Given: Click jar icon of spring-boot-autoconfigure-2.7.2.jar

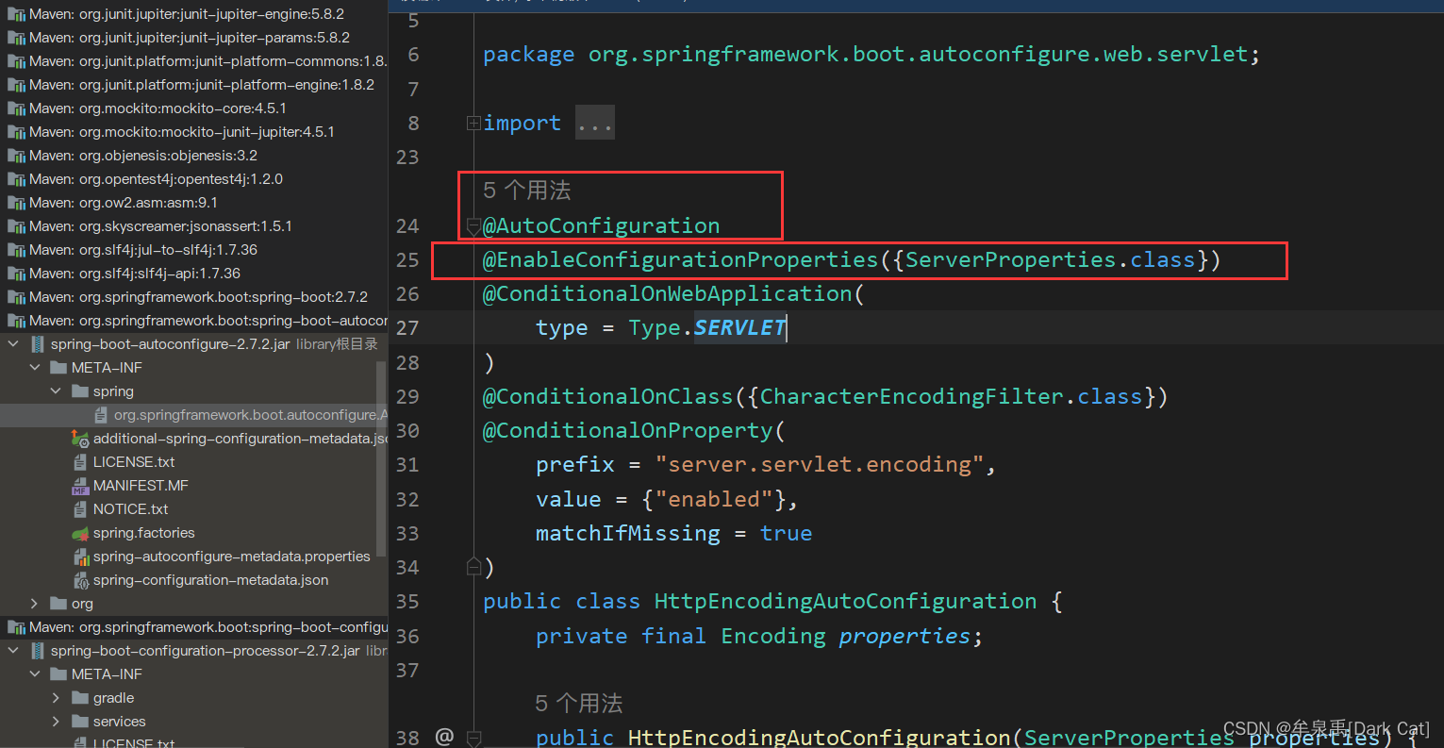Looking at the screenshot, I should 37,344.
